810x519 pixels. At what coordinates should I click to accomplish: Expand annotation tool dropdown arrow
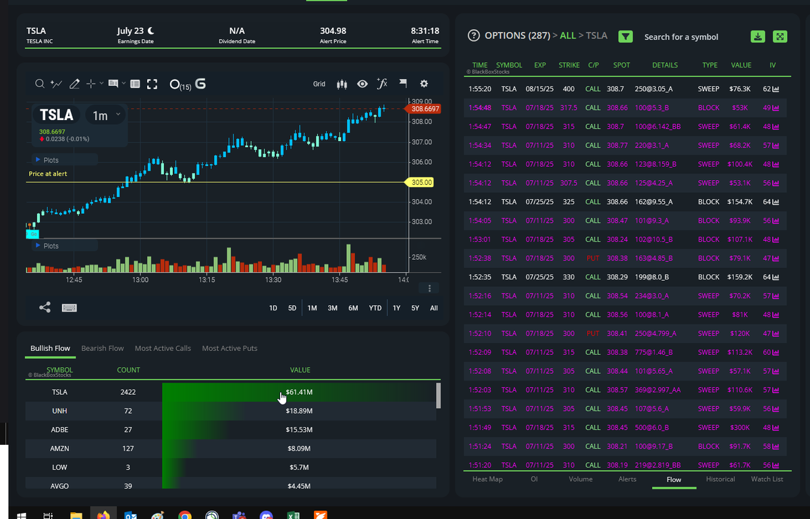tap(123, 84)
